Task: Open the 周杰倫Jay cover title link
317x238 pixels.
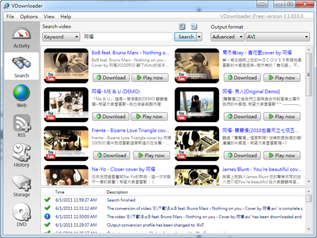Action: (x=257, y=52)
